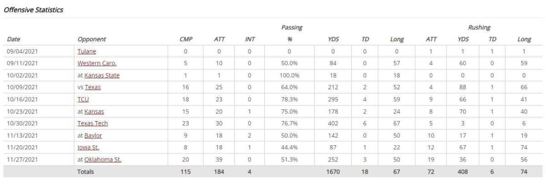This screenshot has height=186, width=546.
Task: Select the Rushing group header
Action: [479, 28]
